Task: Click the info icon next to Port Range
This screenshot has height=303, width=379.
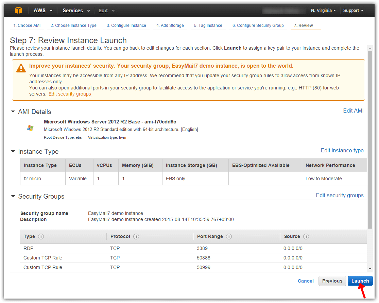Action: tap(229, 236)
